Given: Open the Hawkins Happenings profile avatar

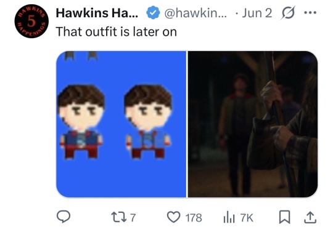Looking at the screenshot, I should point(31,21).
